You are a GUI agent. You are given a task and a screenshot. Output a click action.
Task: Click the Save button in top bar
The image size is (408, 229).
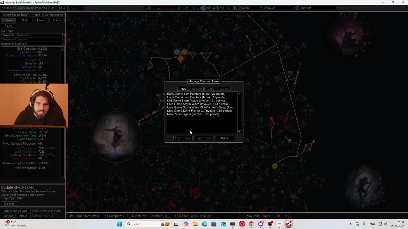pos(62,8)
